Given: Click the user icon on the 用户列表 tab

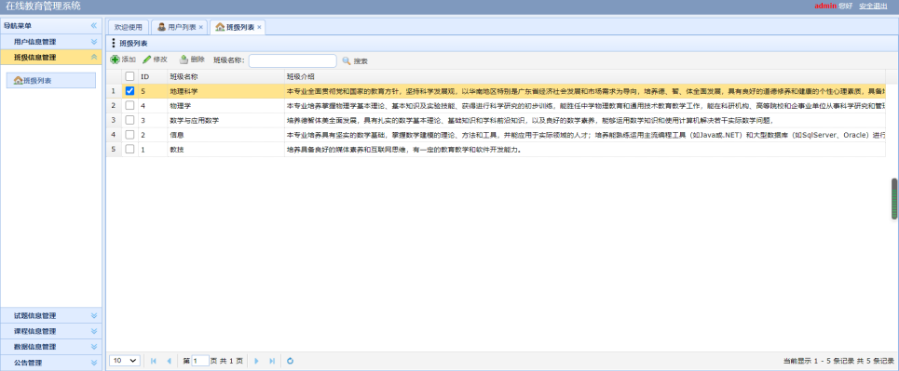Looking at the screenshot, I should click(x=162, y=27).
